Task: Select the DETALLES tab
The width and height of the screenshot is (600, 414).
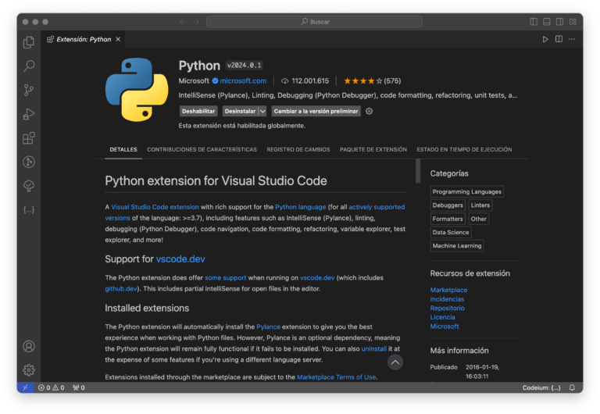Action: coord(123,149)
